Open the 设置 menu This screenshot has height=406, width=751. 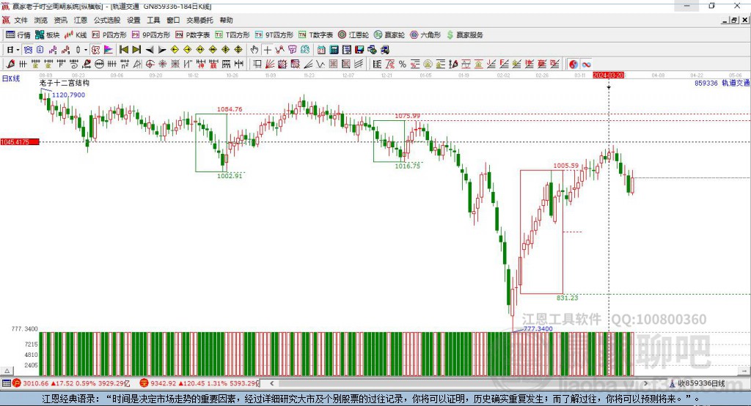coord(133,20)
